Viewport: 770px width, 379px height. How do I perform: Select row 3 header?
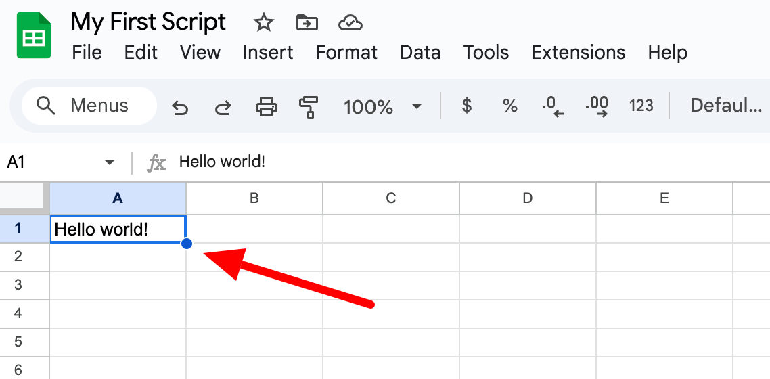(24, 285)
